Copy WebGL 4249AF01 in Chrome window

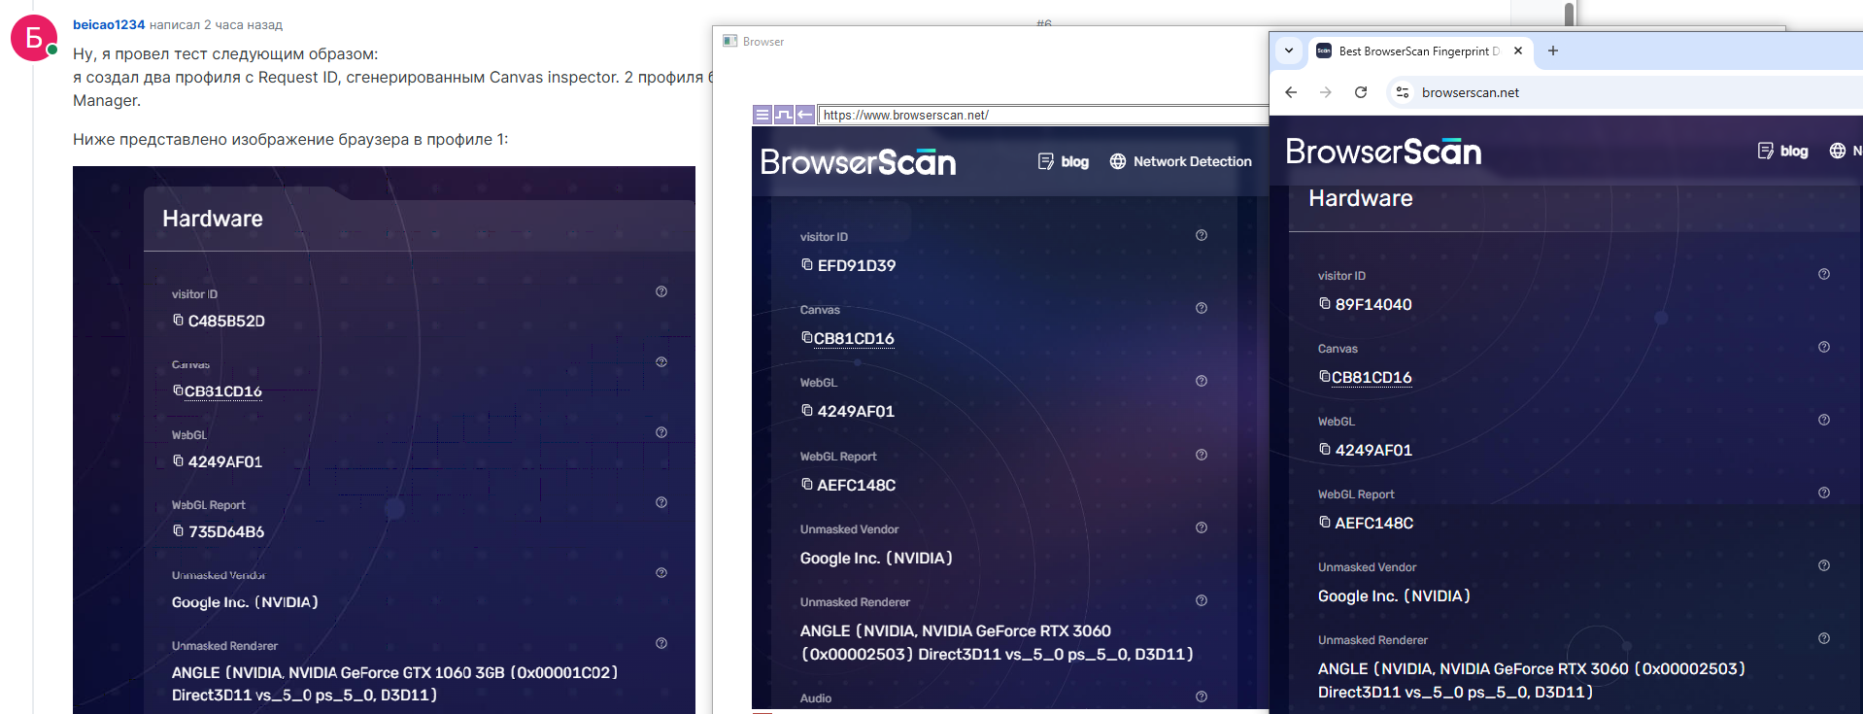coord(1324,449)
